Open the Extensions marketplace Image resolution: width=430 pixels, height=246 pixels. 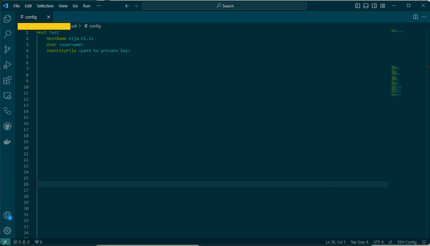(x=7, y=80)
